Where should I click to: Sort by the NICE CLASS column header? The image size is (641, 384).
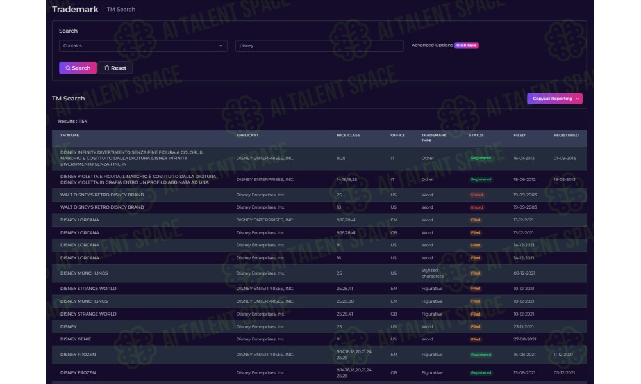coord(348,135)
